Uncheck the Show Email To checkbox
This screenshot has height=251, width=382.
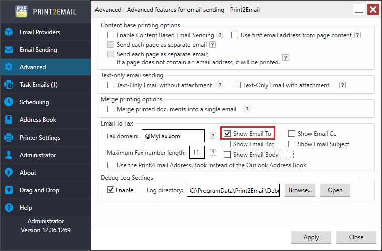click(227, 134)
